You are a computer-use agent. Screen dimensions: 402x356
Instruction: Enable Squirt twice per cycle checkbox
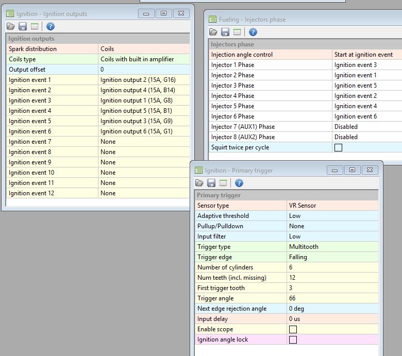point(338,147)
